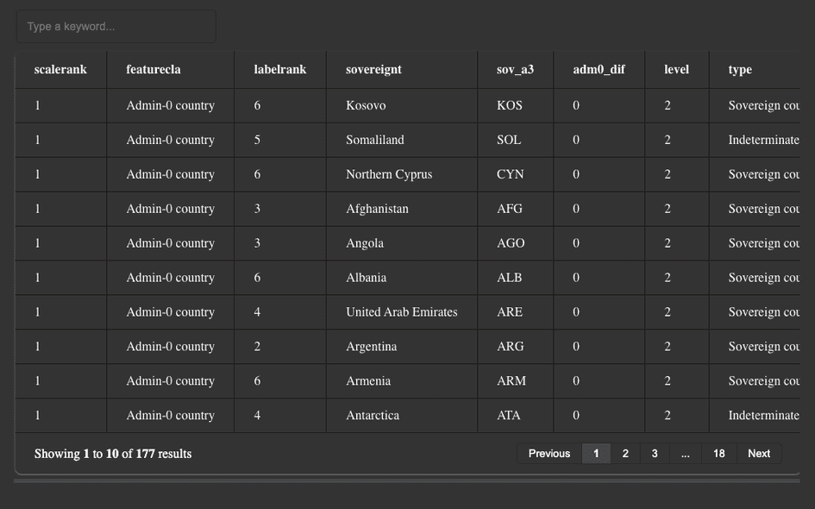The image size is (815, 509).
Task: Go to the Next results page
Action: pyautogui.click(x=759, y=454)
